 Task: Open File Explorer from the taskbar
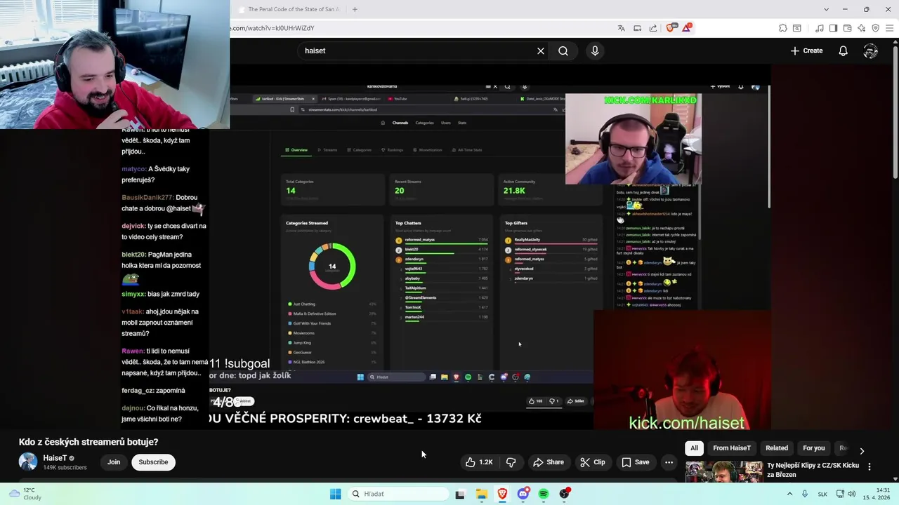pos(482,494)
